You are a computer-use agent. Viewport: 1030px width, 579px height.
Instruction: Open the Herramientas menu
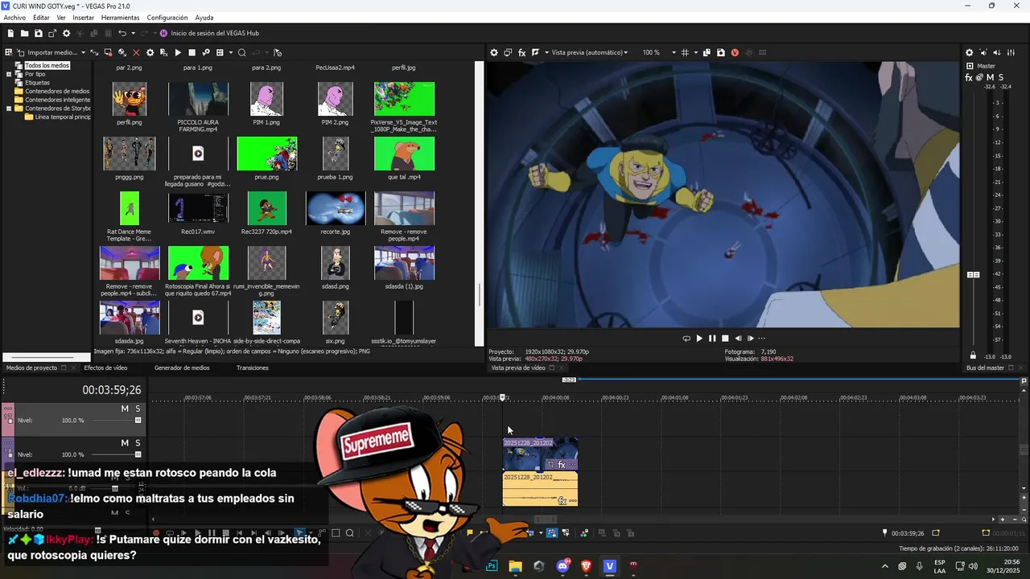pyautogui.click(x=120, y=17)
